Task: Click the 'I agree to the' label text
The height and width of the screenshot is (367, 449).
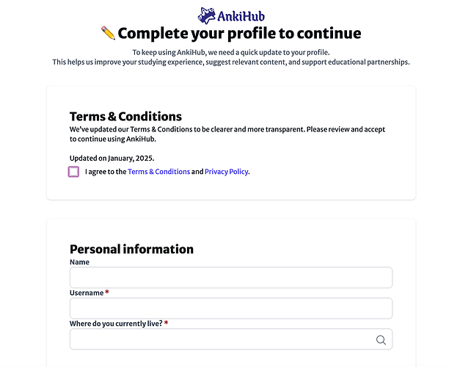Action: point(106,172)
